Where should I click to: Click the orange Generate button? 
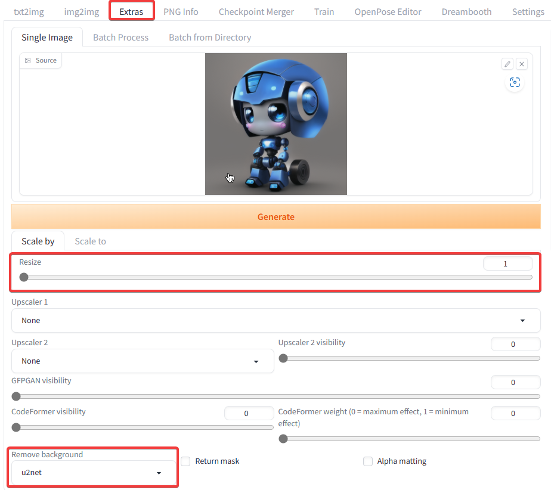pyautogui.click(x=276, y=217)
